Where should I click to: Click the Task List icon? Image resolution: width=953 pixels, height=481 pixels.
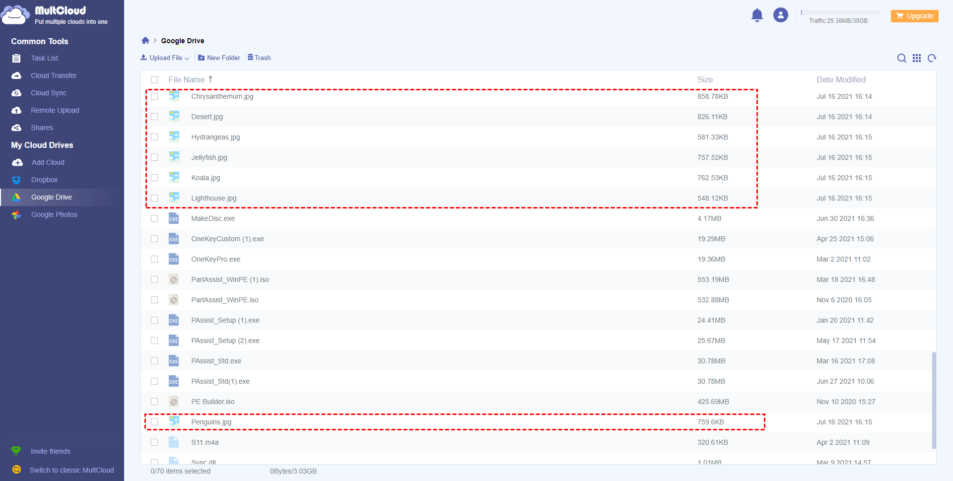(16, 58)
